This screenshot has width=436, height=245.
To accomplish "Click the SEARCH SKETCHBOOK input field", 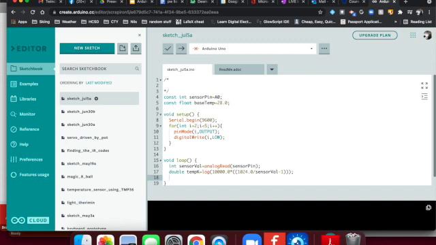I will (100, 69).
